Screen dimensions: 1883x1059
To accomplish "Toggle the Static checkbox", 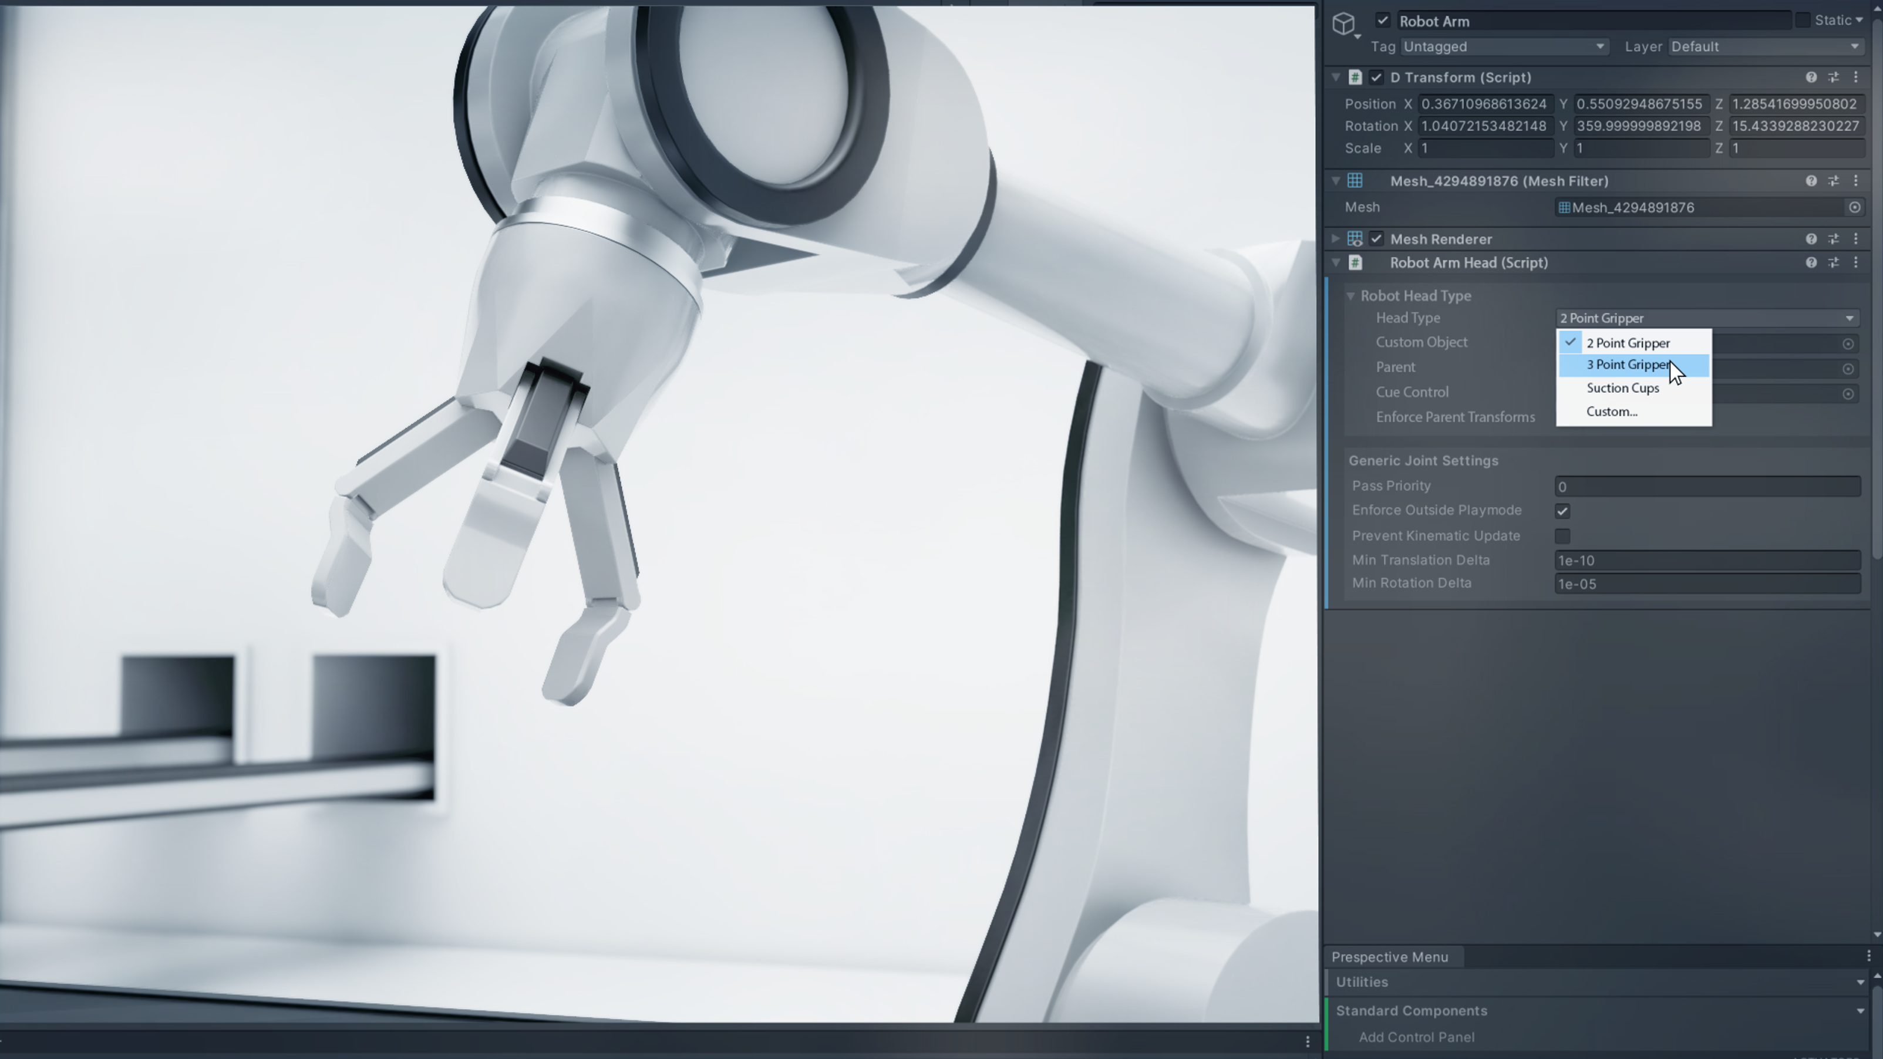I will point(1803,21).
